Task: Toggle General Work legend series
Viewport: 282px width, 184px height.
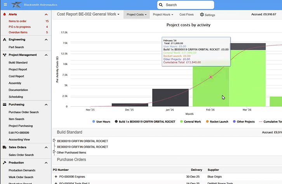Action: tap(190, 121)
